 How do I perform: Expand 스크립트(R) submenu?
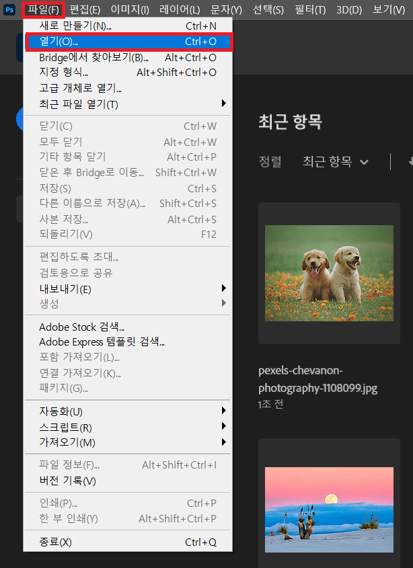click(128, 427)
